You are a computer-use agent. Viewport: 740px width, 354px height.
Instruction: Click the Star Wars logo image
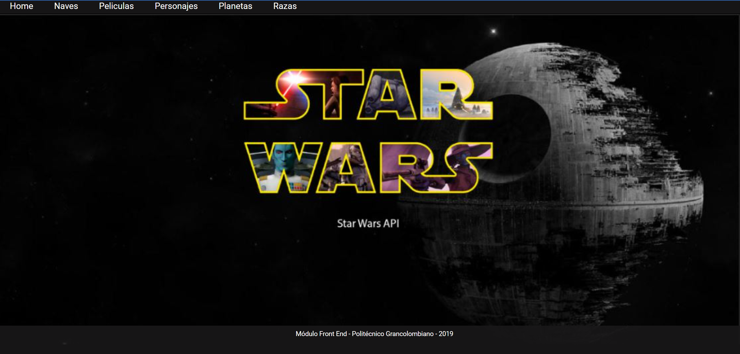click(368, 130)
